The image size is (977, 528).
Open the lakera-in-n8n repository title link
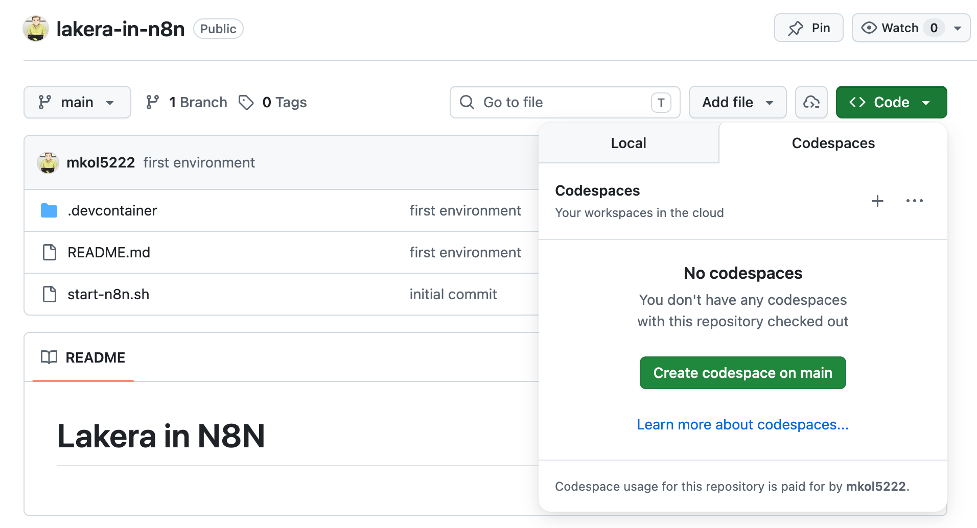(x=121, y=29)
